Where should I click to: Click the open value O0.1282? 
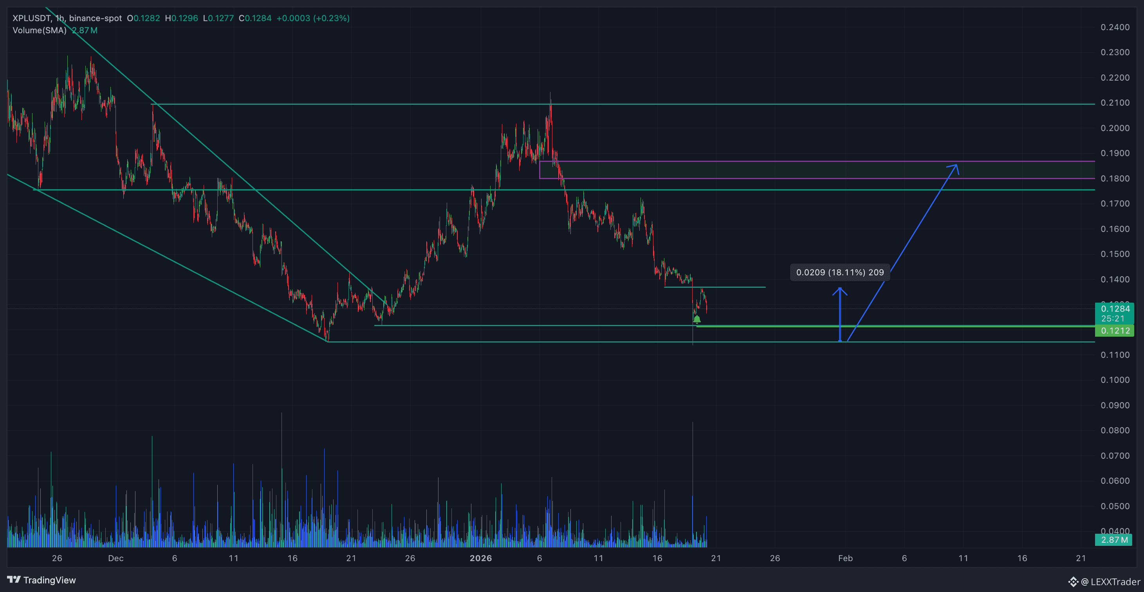pyautogui.click(x=143, y=18)
